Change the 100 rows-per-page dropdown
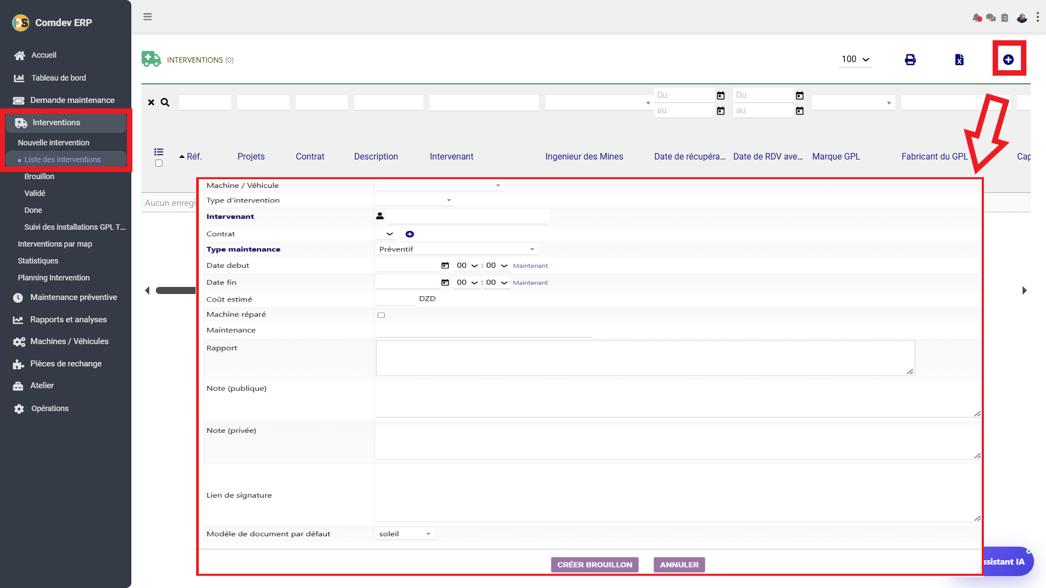Viewport: 1046px width, 588px height. pyautogui.click(x=855, y=59)
